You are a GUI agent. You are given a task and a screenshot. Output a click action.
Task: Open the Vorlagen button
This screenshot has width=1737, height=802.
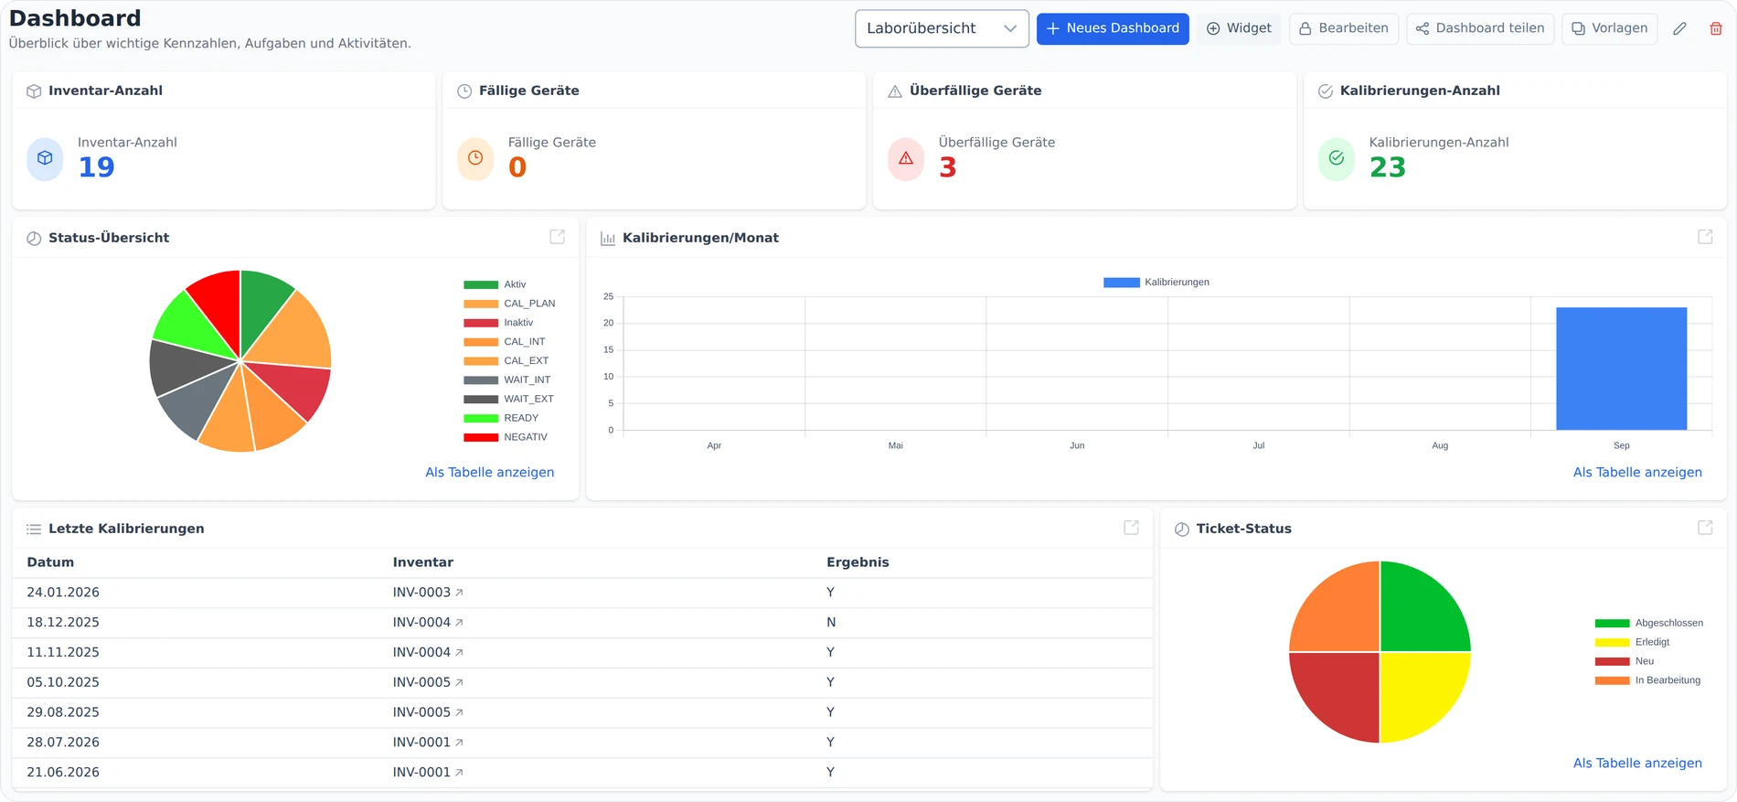pos(1609,28)
